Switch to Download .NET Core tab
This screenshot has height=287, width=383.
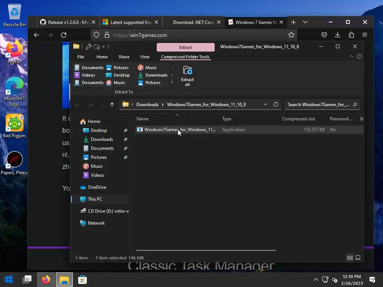click(x=193, y=22)
